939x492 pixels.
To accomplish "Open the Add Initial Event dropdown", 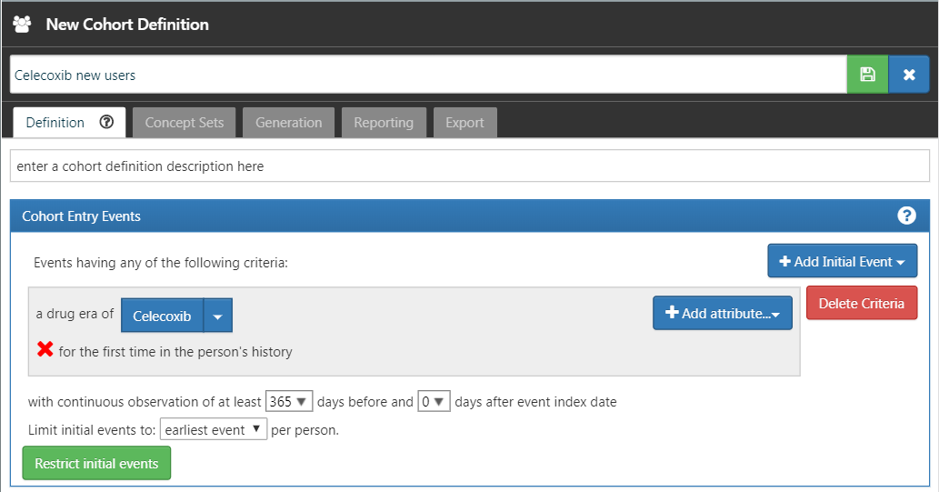I will (x=842, y=261).
